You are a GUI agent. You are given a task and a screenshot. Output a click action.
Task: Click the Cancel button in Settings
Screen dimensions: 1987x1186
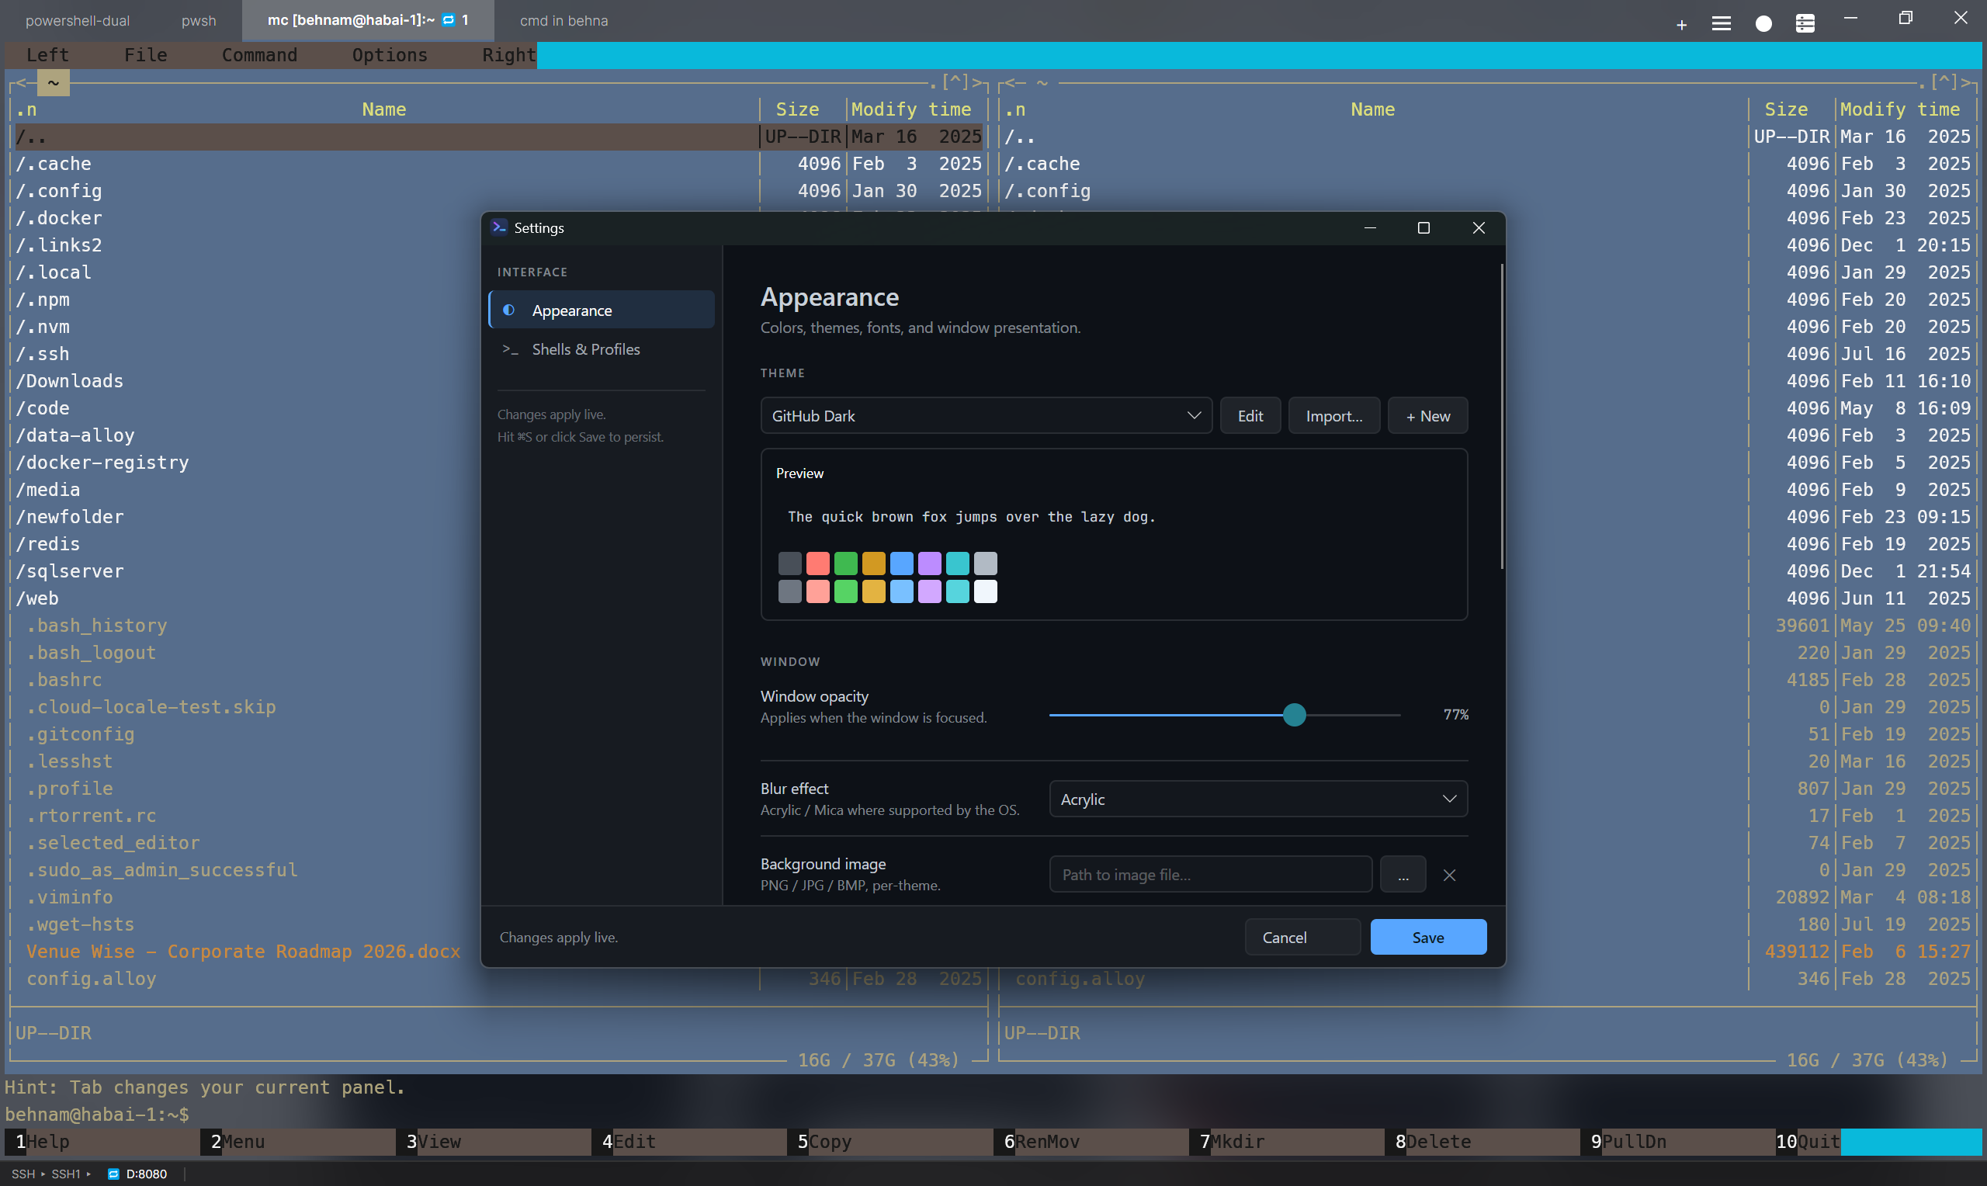[x=1302, y=938]
